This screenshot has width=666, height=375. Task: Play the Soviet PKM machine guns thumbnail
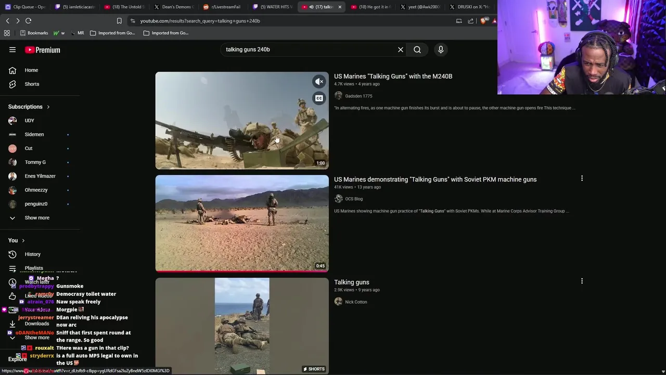tap(242, 223)
